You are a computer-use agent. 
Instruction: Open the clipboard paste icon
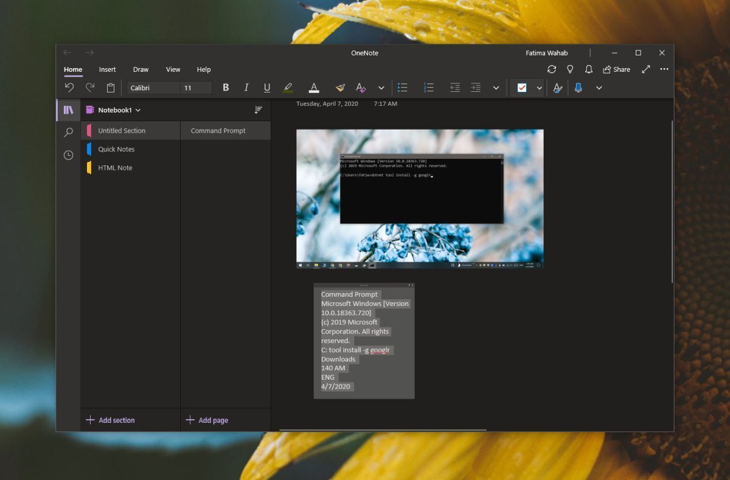(x=111, y=88)
